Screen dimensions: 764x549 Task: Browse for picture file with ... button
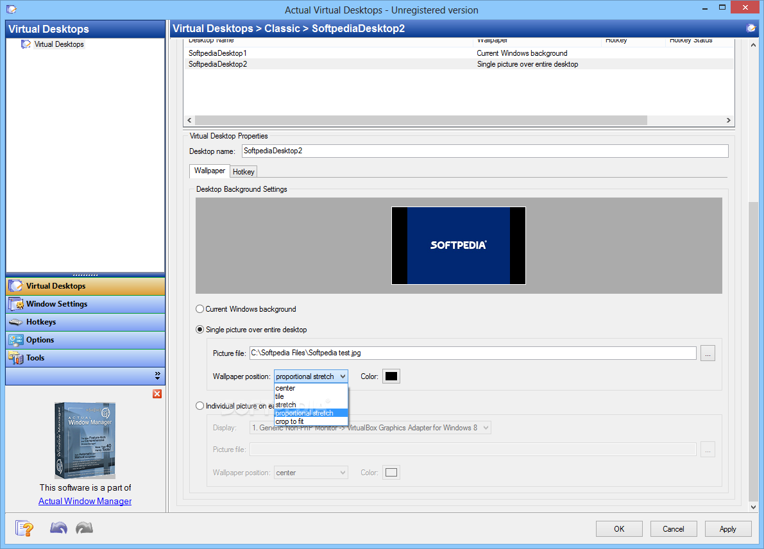708,353
